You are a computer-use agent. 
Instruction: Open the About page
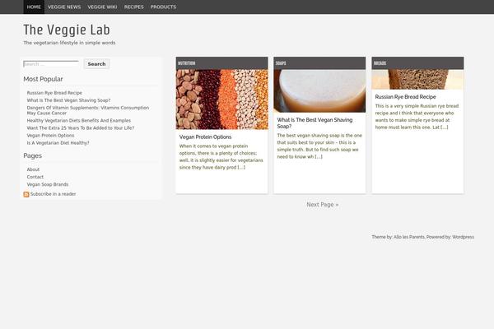point(33,169)
